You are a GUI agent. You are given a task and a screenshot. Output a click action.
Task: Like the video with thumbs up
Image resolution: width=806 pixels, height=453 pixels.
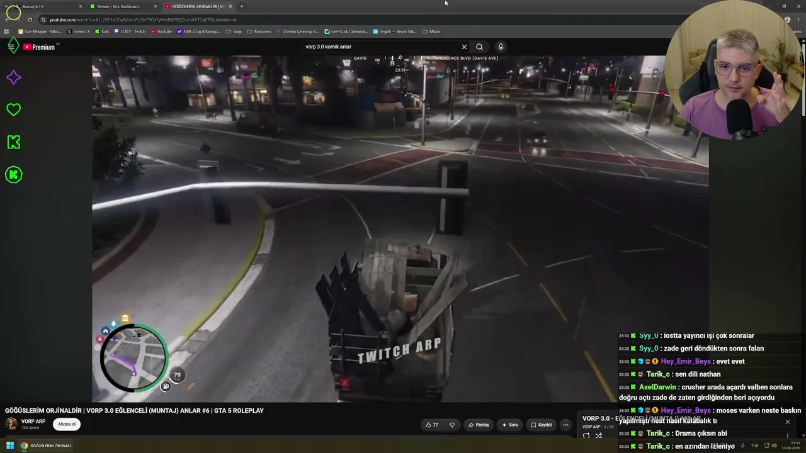[432, 425]
